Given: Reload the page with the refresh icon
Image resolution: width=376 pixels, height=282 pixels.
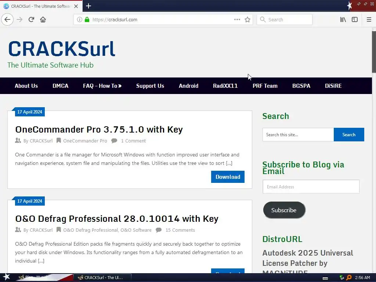Looking at the screenshot, I should click(31, 19).
